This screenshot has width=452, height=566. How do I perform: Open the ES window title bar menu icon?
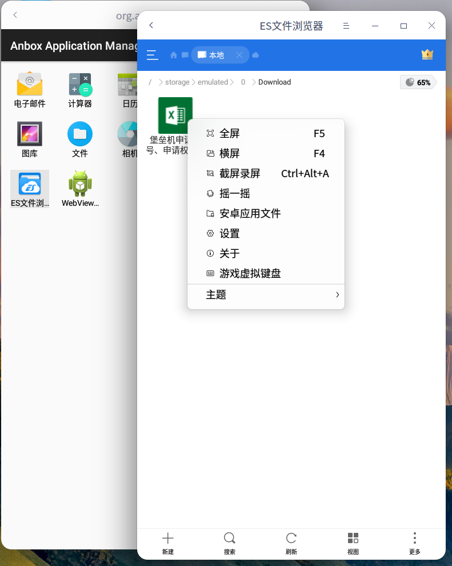pos(346,26)
